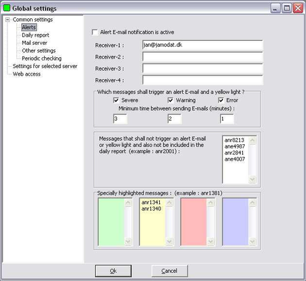The height and width of the screenshot is (281, 306).
Task: Click the Receiver-2 email field
Action: [x=203, y=57]
